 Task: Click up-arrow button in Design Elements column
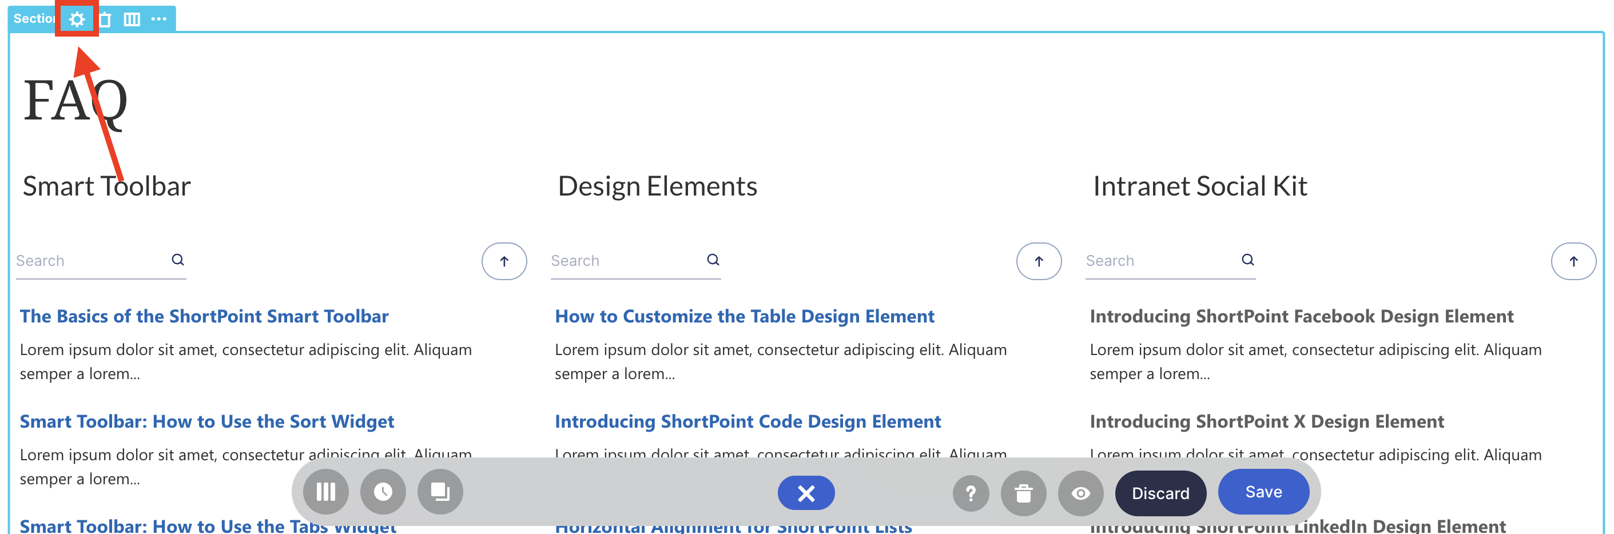[x=1038, y=261]
